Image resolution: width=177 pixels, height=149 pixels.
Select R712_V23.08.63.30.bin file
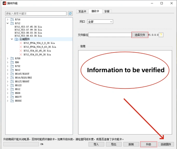pos(28,36)
